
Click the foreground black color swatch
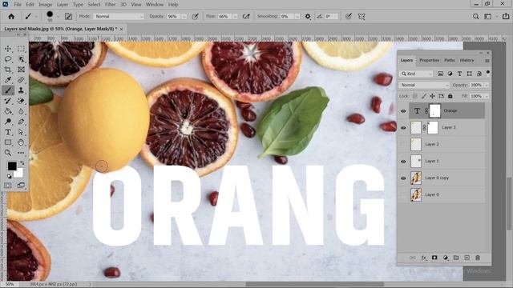tap(12, 166)
